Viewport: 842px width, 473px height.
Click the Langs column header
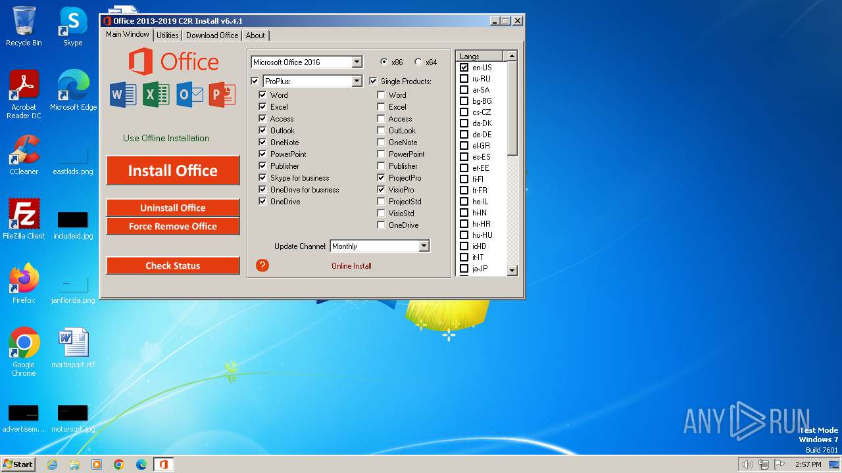(x=480, y=56)
